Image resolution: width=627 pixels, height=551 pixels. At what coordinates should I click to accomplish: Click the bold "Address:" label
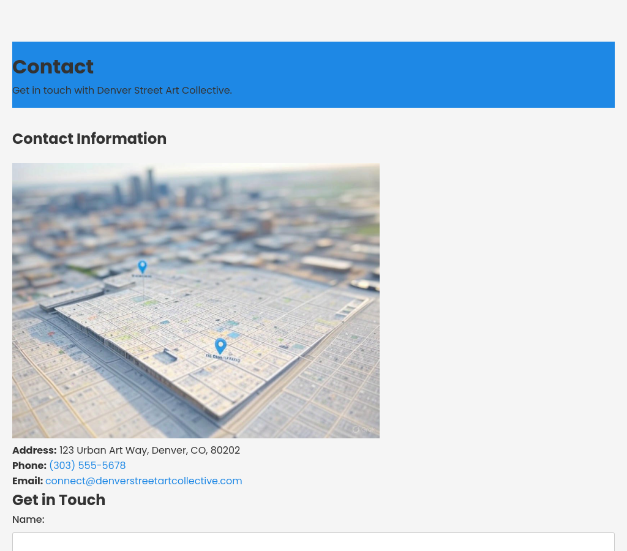(34, 450)
